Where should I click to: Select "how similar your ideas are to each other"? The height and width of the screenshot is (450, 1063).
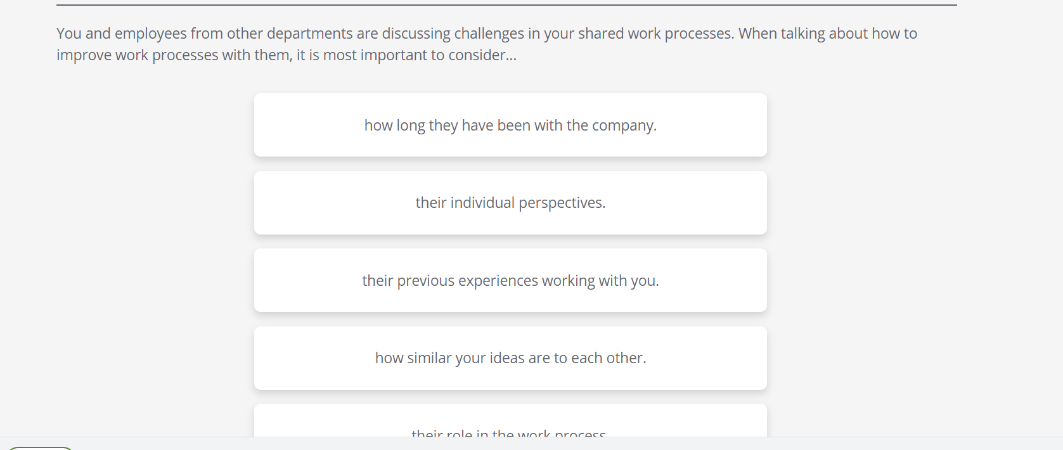coord(510,358)
